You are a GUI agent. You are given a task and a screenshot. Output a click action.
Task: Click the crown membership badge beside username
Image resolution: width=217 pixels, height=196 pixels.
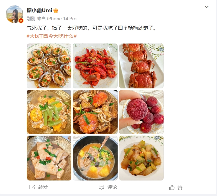[56, 10]
